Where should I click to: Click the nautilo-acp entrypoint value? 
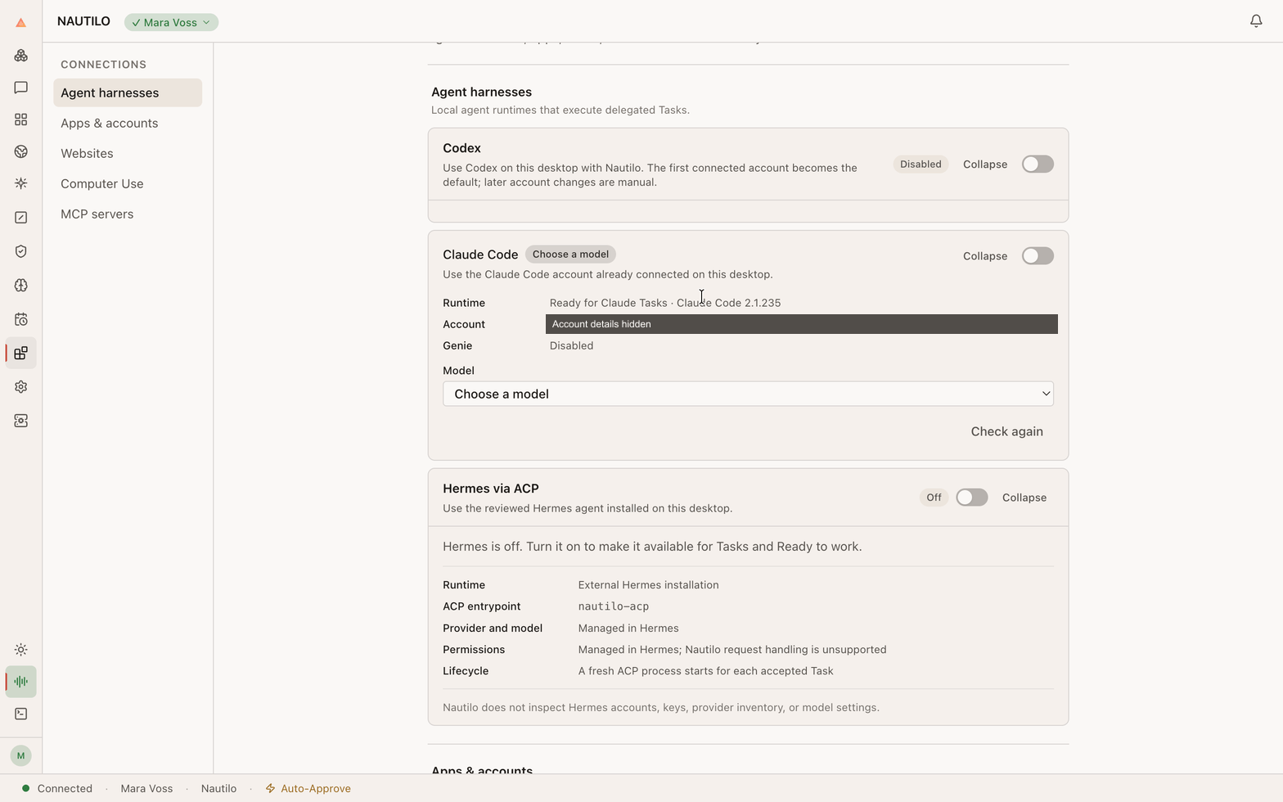[614, 606]
